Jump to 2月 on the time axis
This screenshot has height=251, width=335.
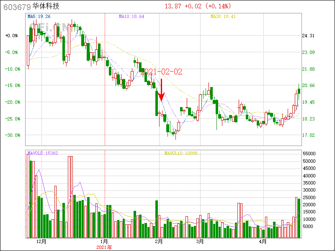(159, 242)
